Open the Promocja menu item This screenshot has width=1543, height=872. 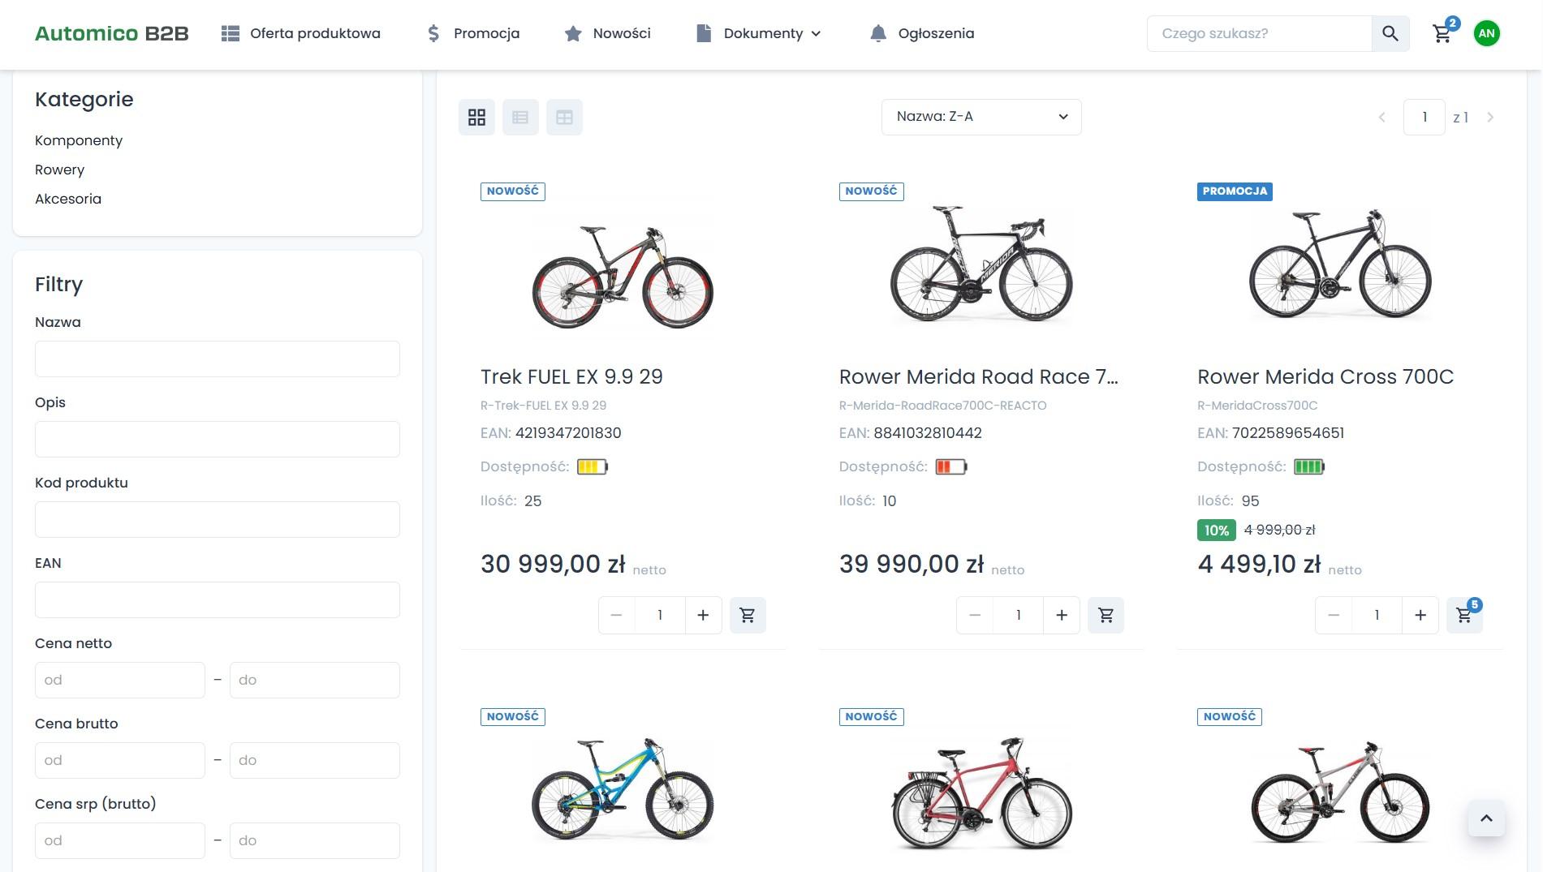[474, 33]
